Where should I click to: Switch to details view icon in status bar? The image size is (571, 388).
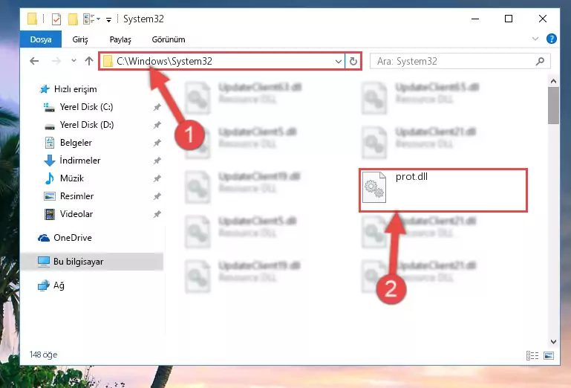coord(532,355)
